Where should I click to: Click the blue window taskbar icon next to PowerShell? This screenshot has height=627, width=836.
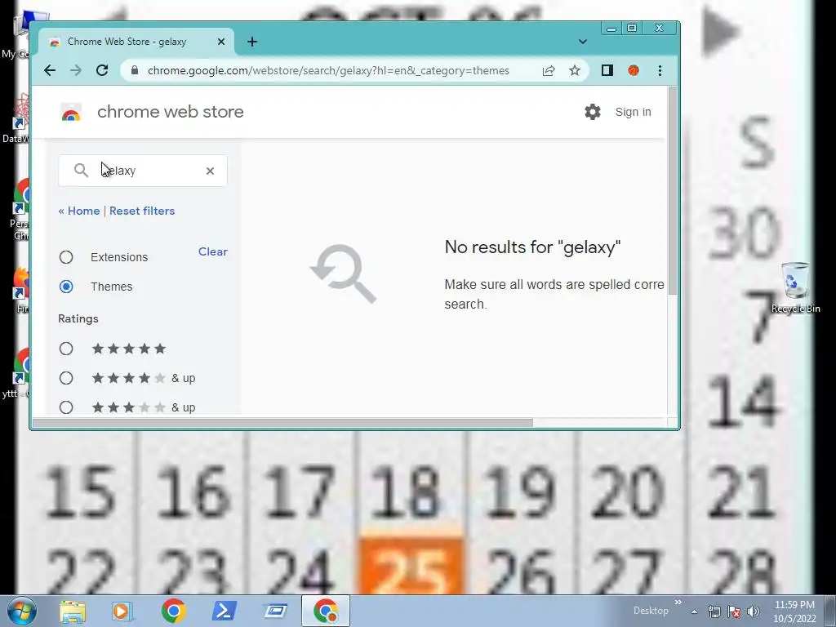pos(275,611)
